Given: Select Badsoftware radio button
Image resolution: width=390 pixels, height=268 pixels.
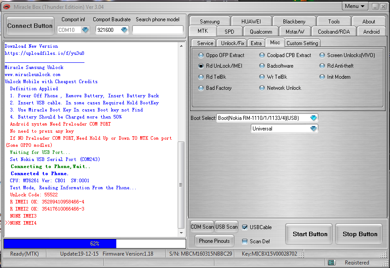Looking at the screenshot, I should 262,66.
